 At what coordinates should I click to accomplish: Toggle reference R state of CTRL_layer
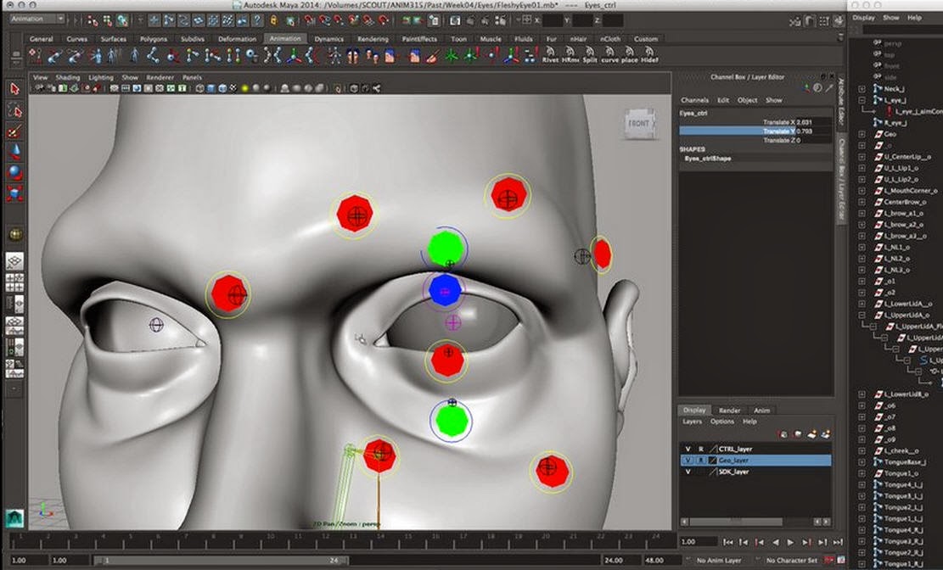tap(700, 449)
